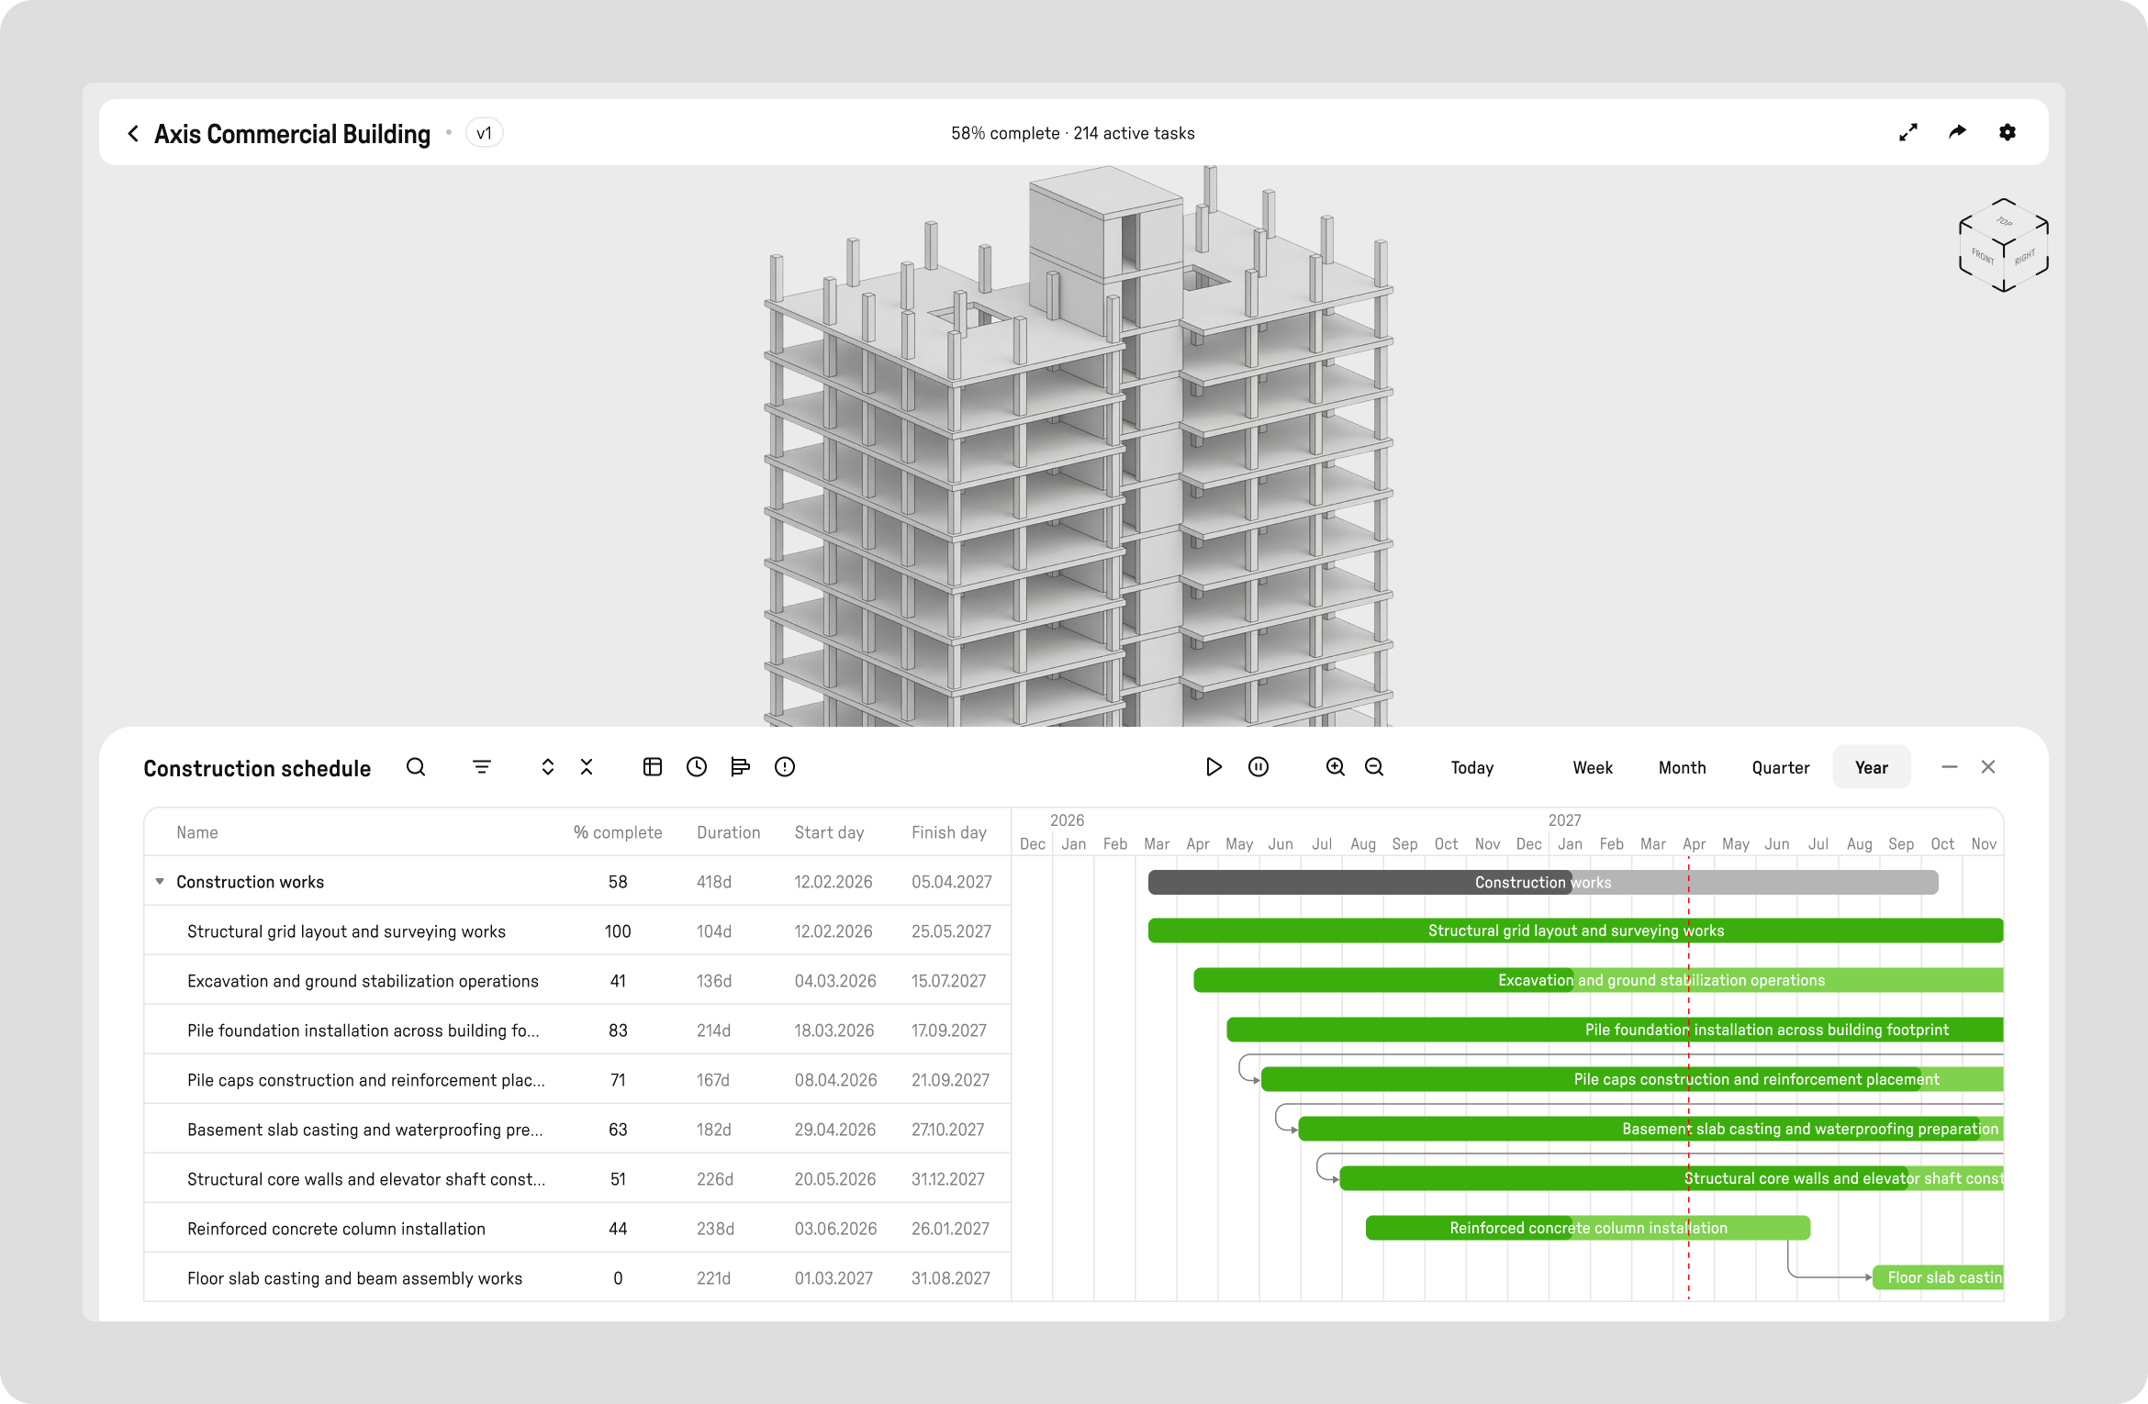Sort by the Name column header
This screenshot has width=2148, height=1404.
tap(197, 832)
